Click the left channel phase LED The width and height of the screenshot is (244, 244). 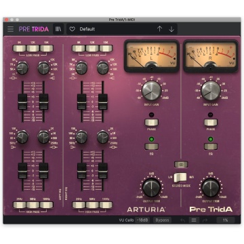(151, 115)
